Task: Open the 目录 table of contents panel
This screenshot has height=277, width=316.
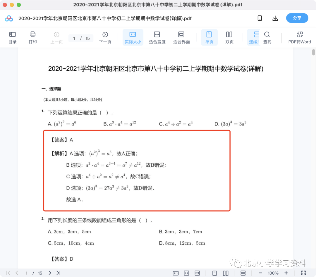Action: [12, 38]
